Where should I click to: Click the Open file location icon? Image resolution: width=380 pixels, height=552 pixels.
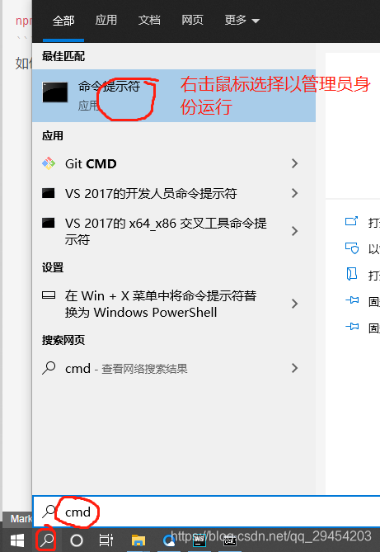(x=352, y=274)
